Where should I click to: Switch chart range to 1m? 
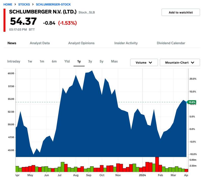coord(42,61)
